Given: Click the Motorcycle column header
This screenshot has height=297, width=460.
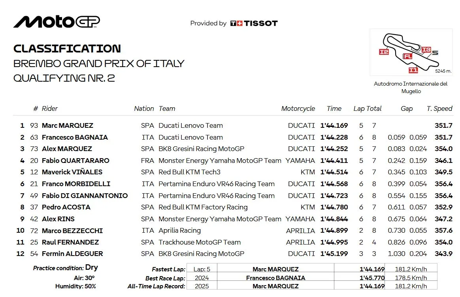Looking at the screenshot, I should tap(298, 109).
